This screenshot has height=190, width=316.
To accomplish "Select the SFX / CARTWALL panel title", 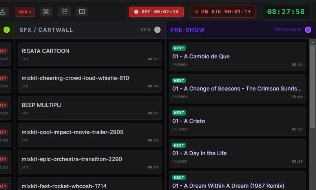I will tap(46, 30).
